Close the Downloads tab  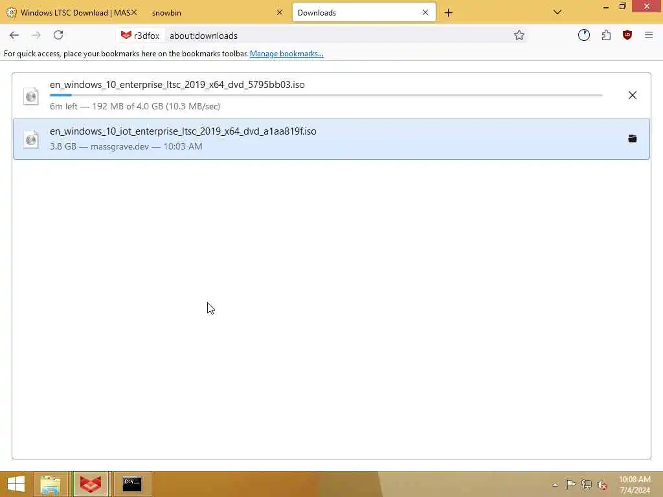click(425, 13)
